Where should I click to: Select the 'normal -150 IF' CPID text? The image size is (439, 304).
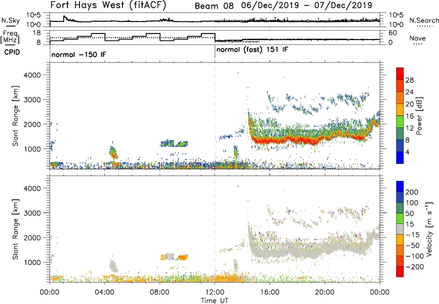coord(78,54)
